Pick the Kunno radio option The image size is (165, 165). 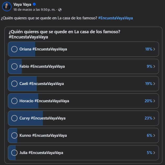tap(14, 135)
